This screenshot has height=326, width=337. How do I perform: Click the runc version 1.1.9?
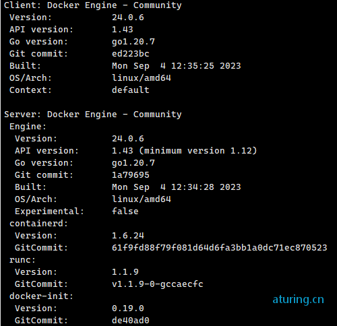125,272
